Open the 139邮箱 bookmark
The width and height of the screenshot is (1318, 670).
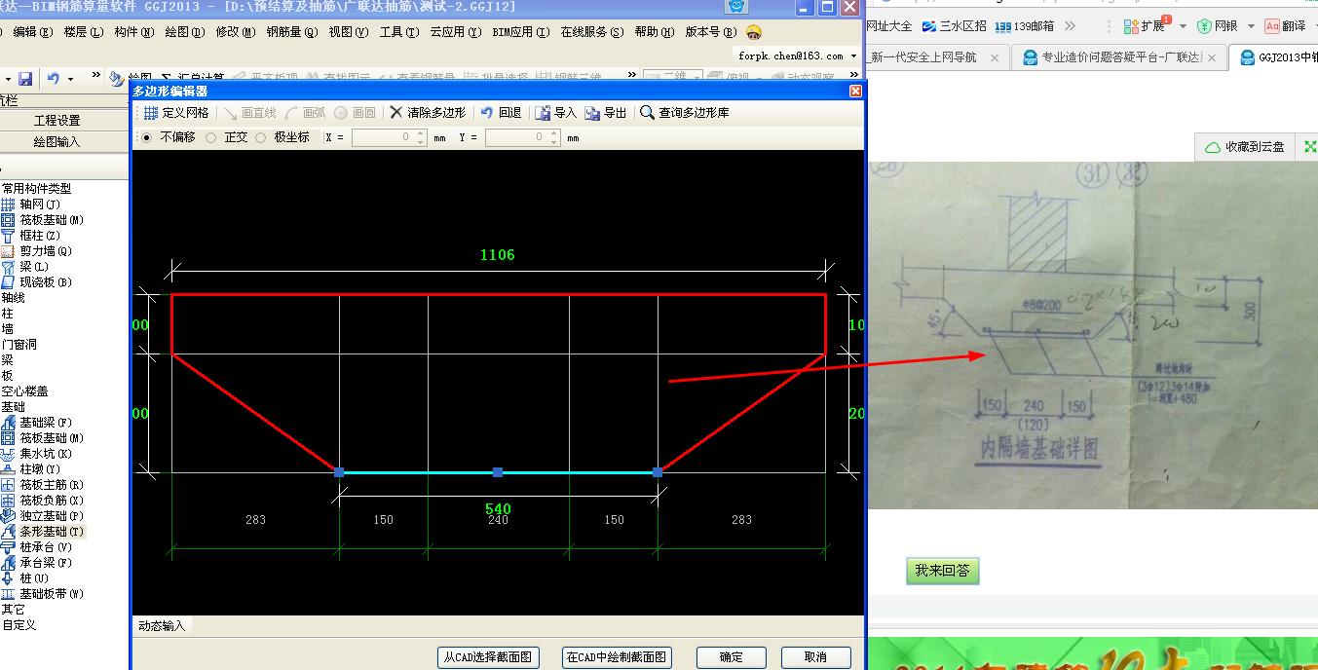1027,26
